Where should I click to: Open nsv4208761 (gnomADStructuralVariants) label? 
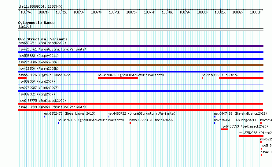(x=52, y=49)
